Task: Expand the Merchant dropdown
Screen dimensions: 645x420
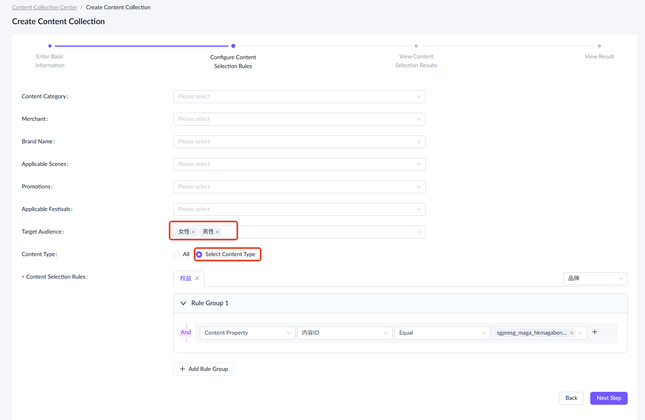Action: (x=299, y=119)
